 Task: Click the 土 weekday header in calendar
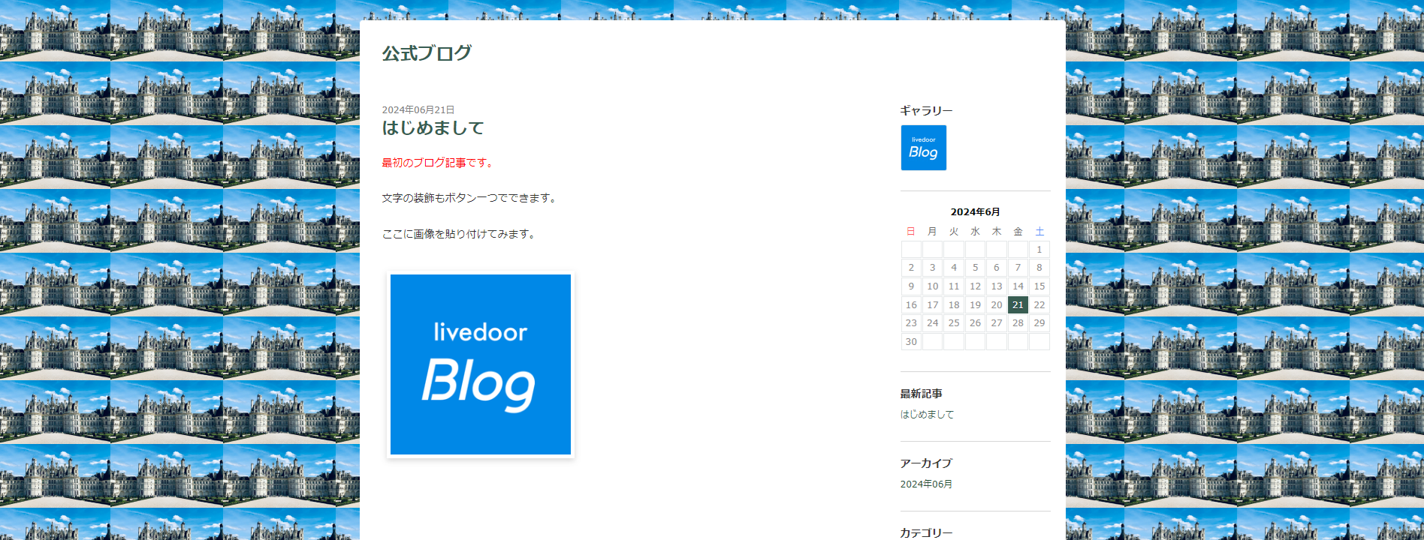[1039, 232]
